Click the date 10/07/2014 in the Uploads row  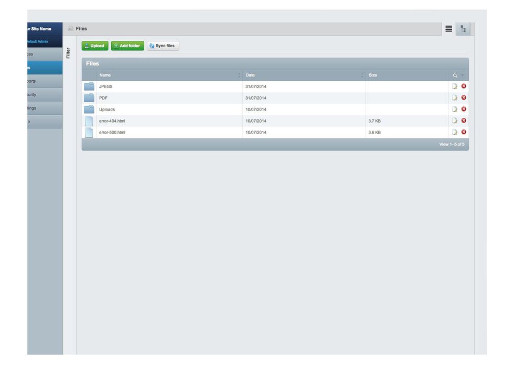coord(256,109)
